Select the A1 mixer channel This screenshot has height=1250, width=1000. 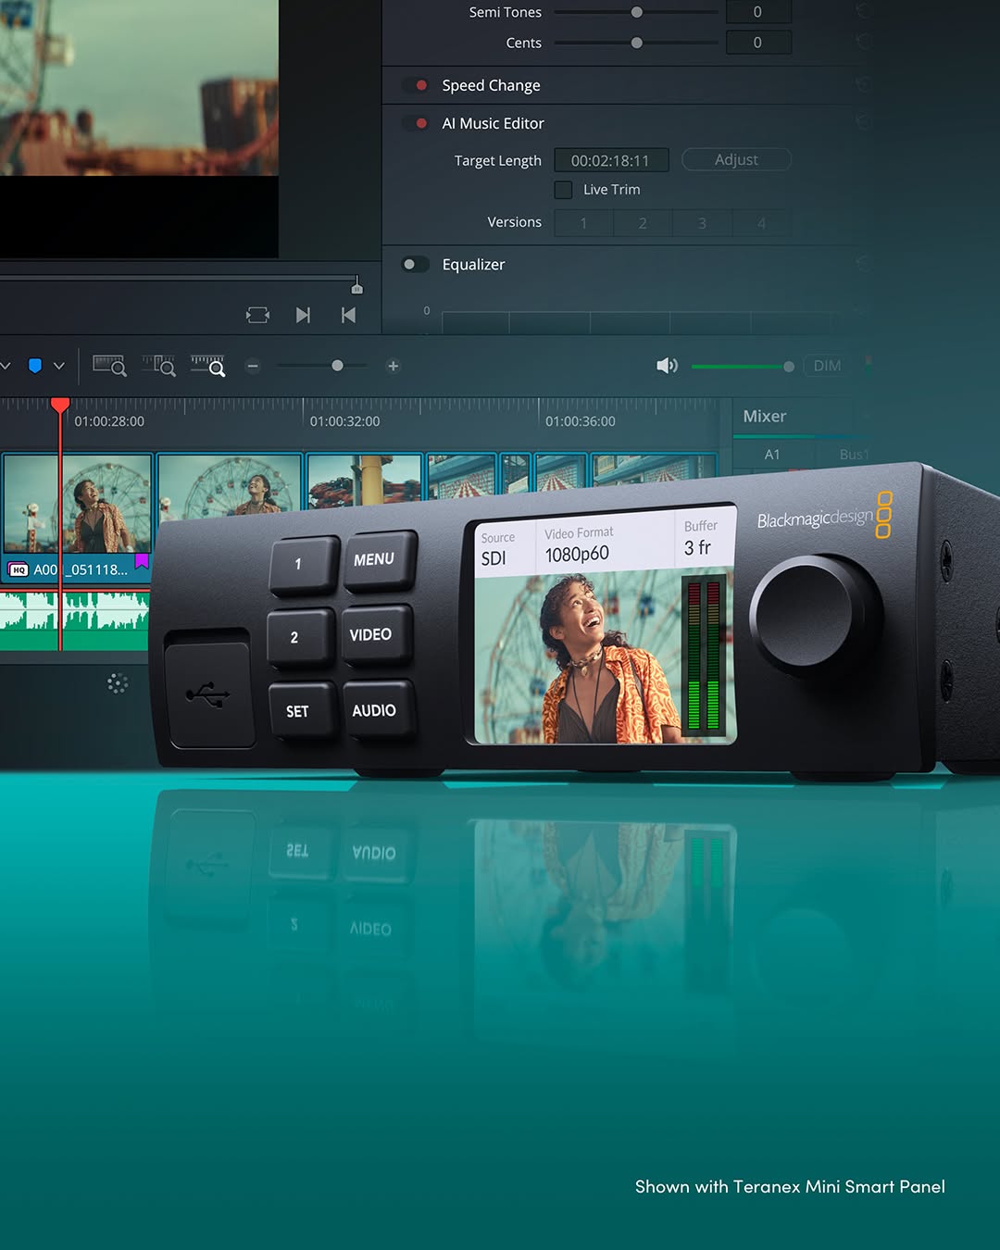click(772, 455)
